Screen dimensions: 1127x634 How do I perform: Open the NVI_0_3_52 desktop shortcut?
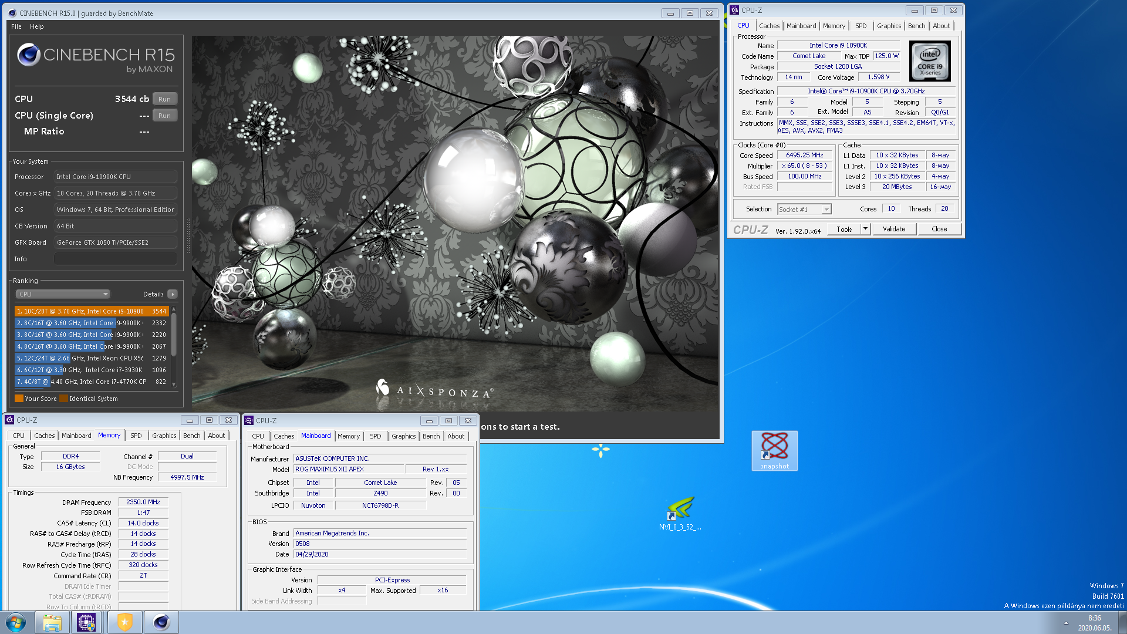680,514
